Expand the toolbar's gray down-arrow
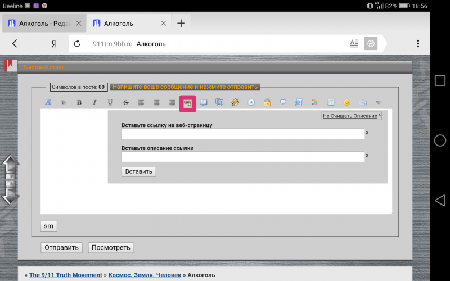450x281 pixels. tap(378, 102)
